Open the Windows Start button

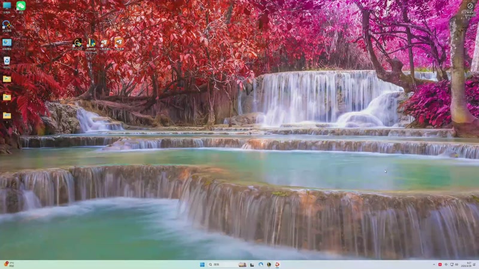click(x=202, y=264)
